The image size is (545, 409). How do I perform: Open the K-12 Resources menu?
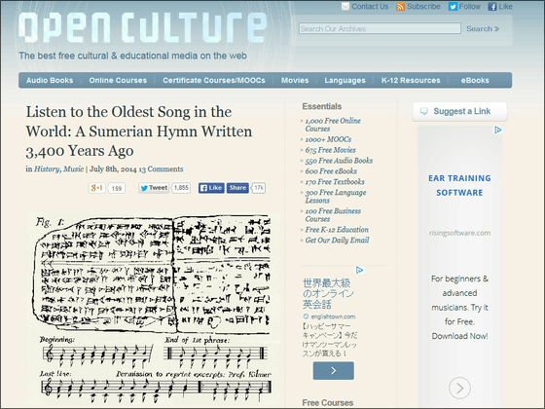tap(411, 80)
